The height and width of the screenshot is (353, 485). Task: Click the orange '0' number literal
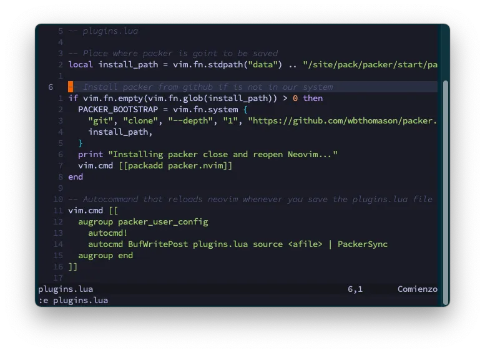[x=295, y=99]
